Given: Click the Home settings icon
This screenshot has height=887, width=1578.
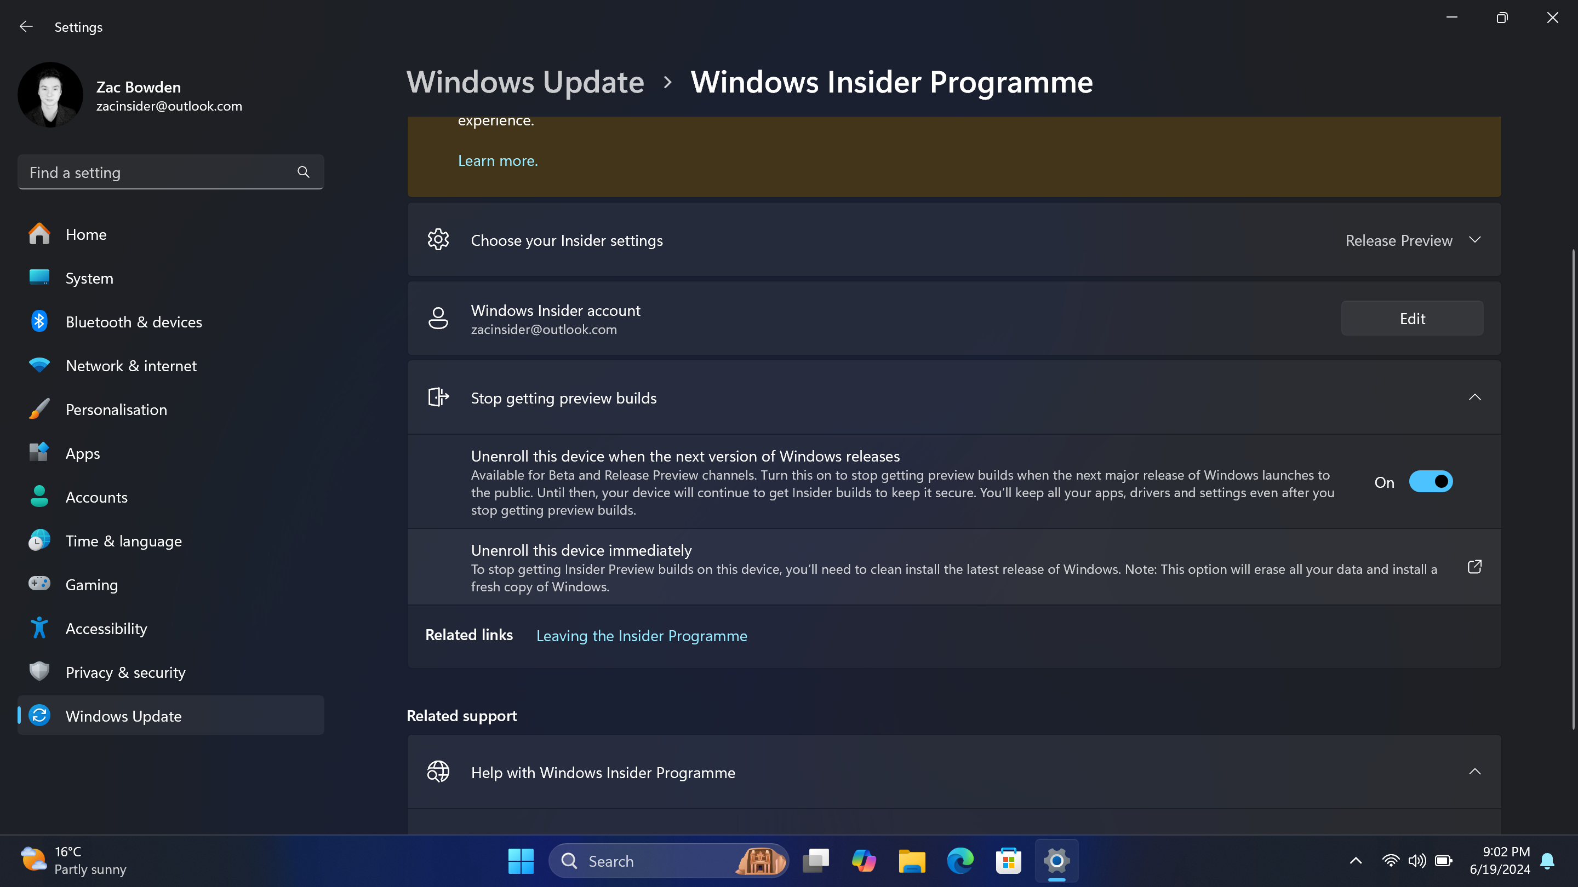Looking at the screenshot, I should tap(38, 233).
